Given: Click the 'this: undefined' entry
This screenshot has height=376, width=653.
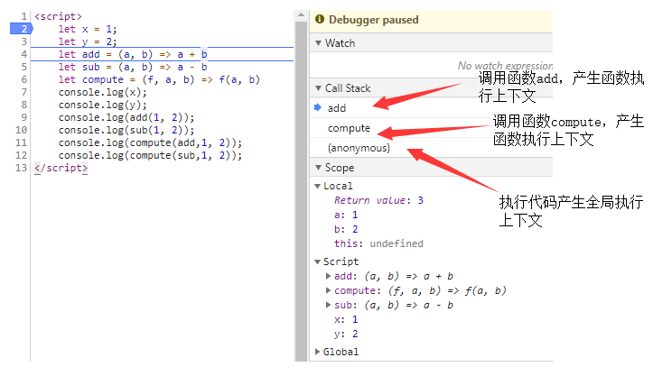Looking at the screenshot, I should pos(378,243).
